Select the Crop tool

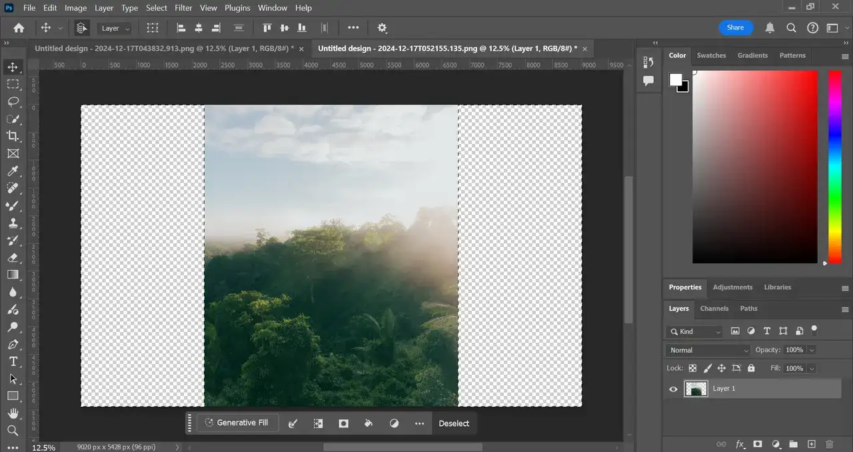pos(13,136)
